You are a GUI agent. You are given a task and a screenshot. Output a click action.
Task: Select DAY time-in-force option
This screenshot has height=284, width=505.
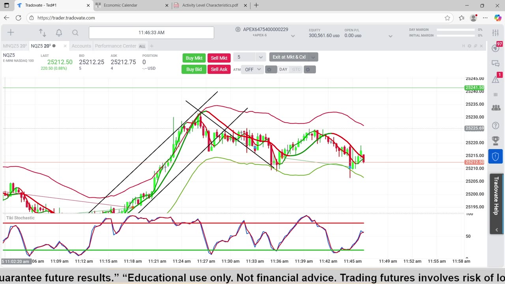(283, 69)
